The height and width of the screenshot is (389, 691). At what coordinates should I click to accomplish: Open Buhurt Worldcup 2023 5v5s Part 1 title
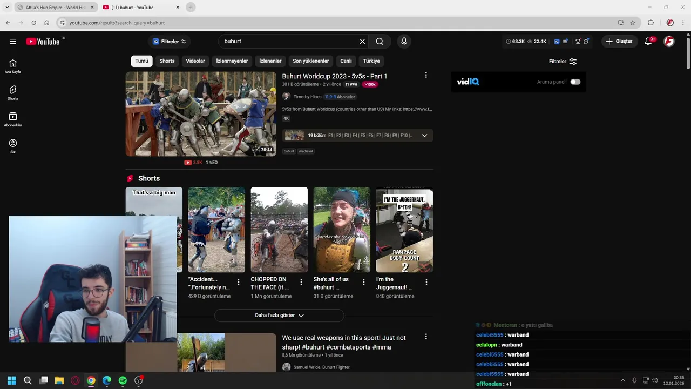[x=335, y=76]
